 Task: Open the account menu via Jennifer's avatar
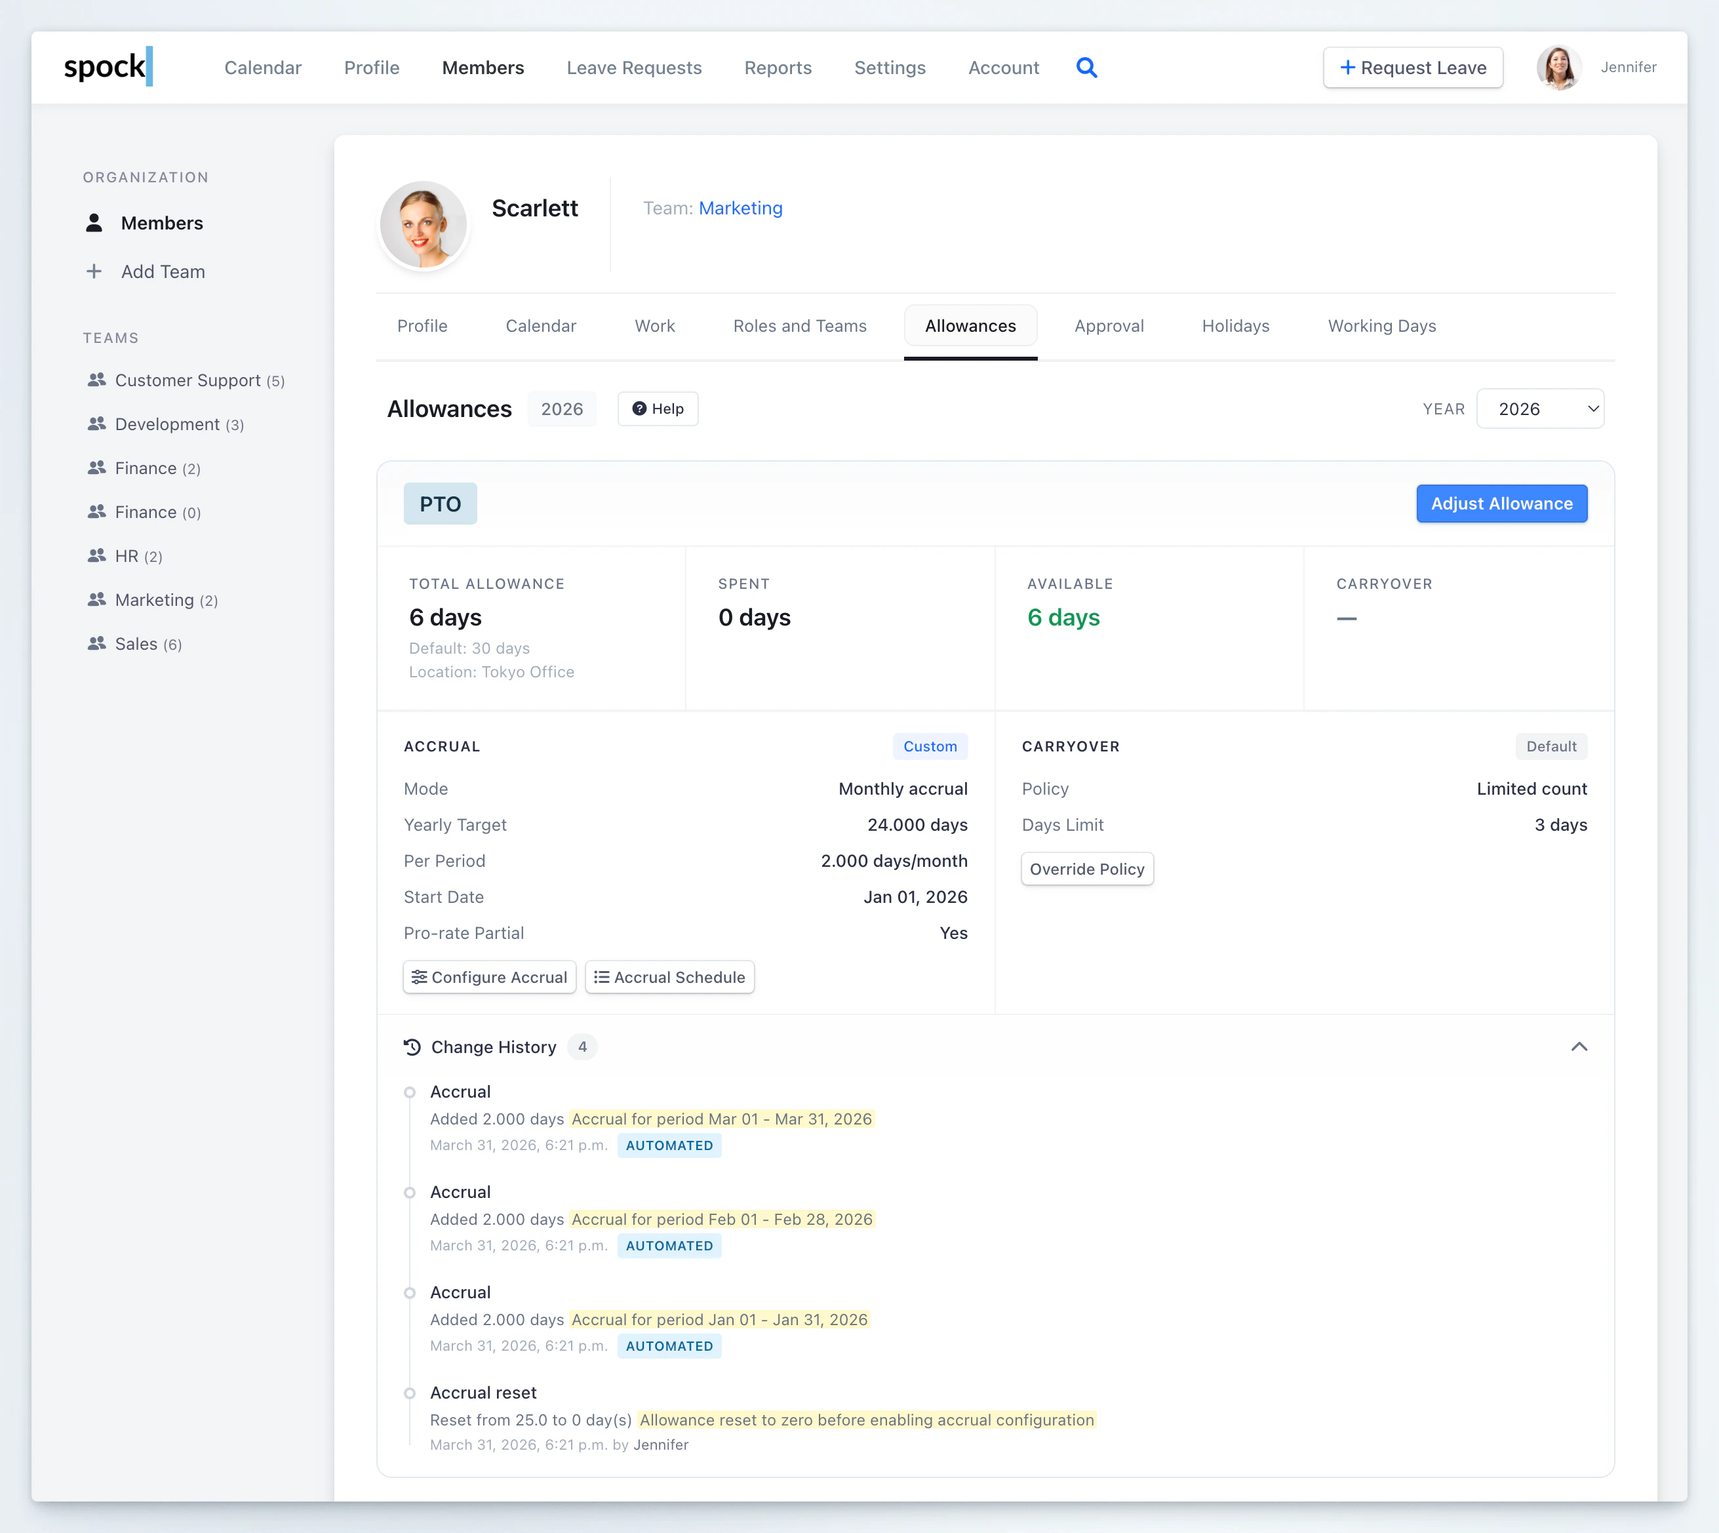[1558, 68]
